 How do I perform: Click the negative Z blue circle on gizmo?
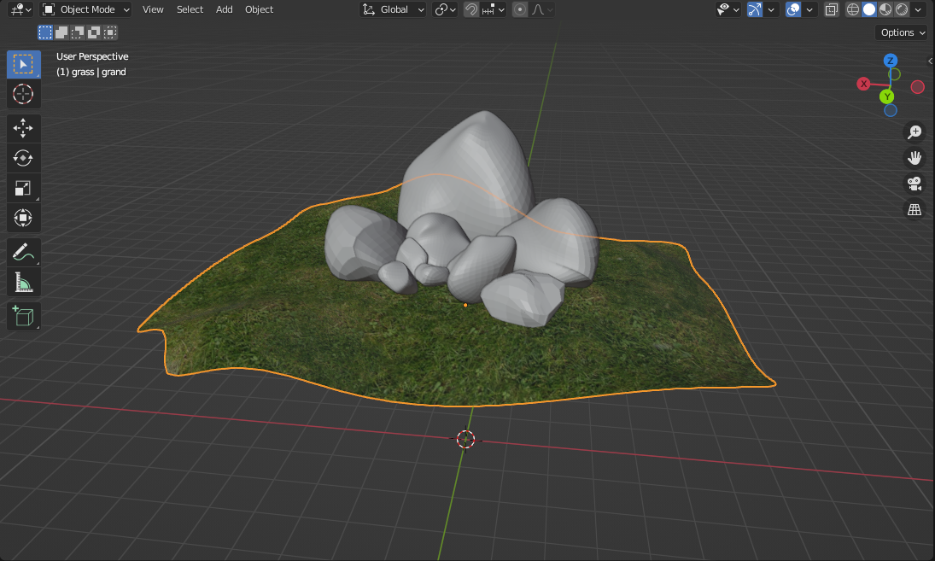[891, 110]
